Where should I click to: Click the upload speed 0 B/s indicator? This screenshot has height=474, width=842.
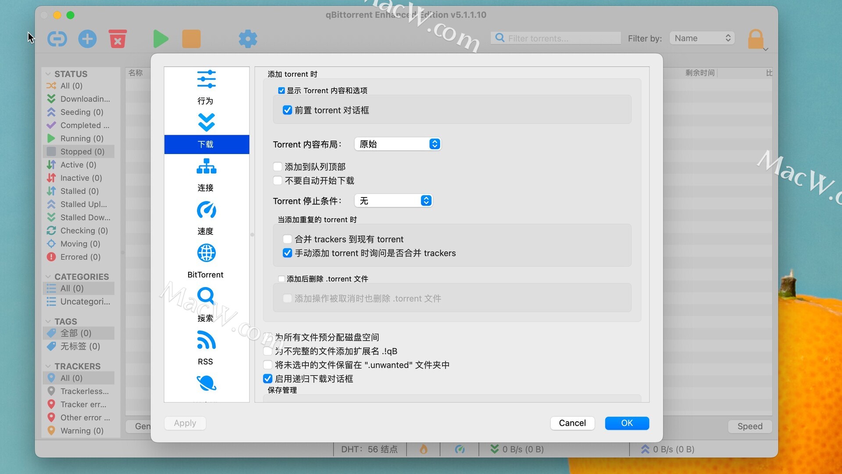click(x=667, y=449)
